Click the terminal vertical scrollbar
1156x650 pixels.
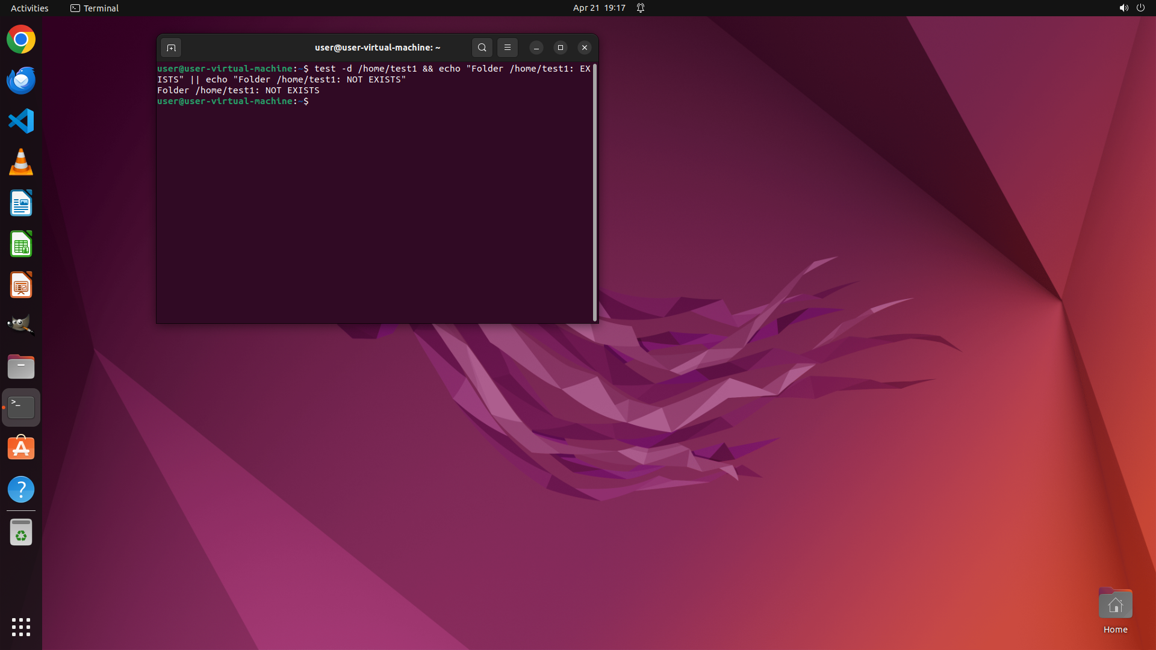coord(595,193)
